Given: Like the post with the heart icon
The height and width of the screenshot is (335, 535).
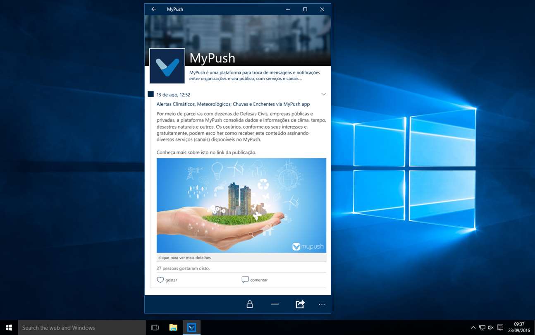Looking at the screenshot, I should tap(160, 280).
